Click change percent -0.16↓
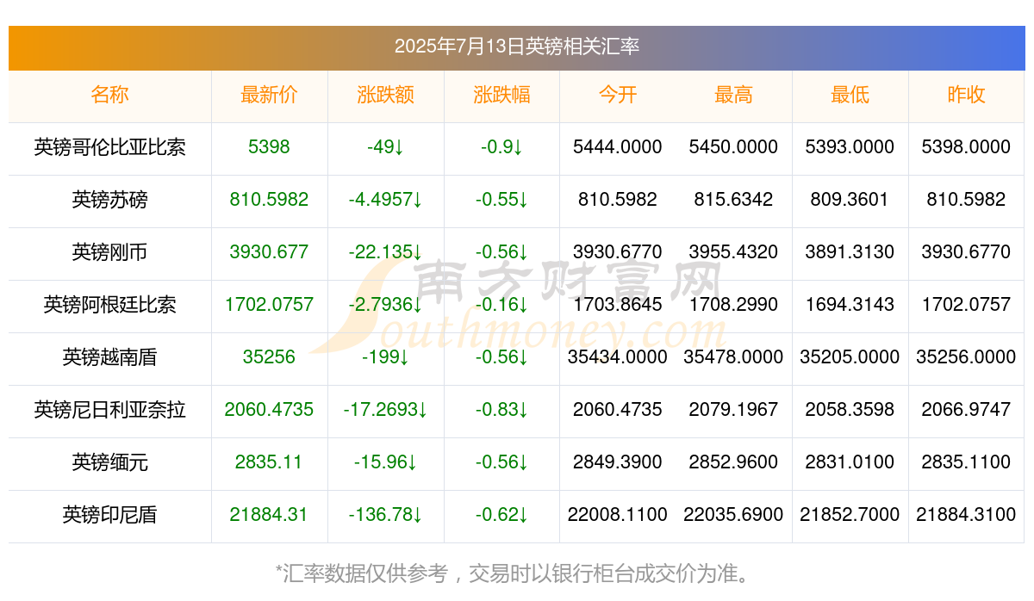This screenshot has width=1034, height=601. pyautogui.click(x=501, y=305)
